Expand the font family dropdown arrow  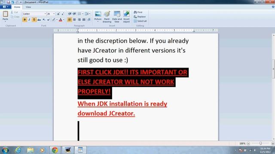pos(45,14)
